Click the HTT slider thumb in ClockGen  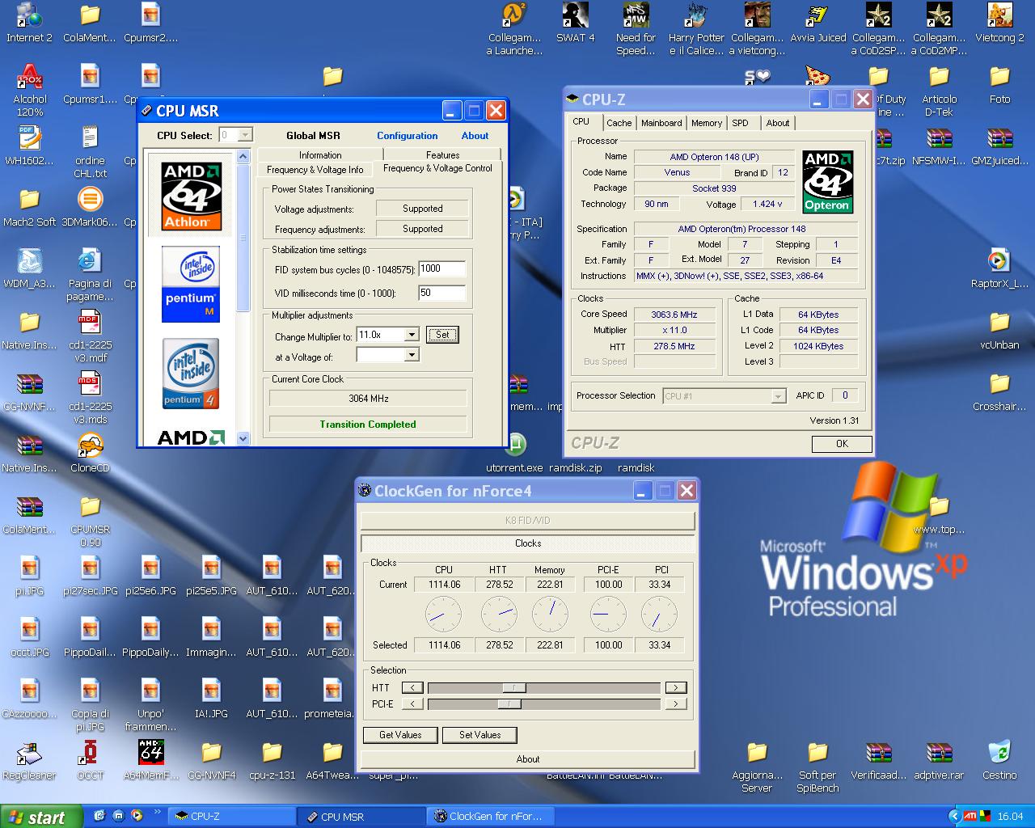tap(513, 688)
